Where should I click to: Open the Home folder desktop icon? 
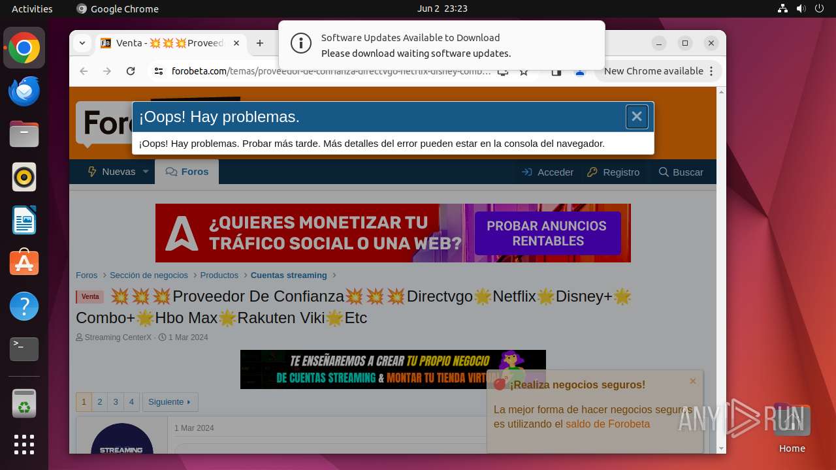coord(792,429)
